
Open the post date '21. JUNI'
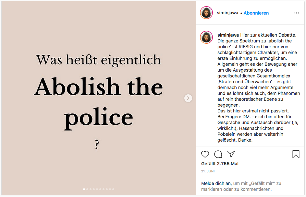click(x=208, y=171)
